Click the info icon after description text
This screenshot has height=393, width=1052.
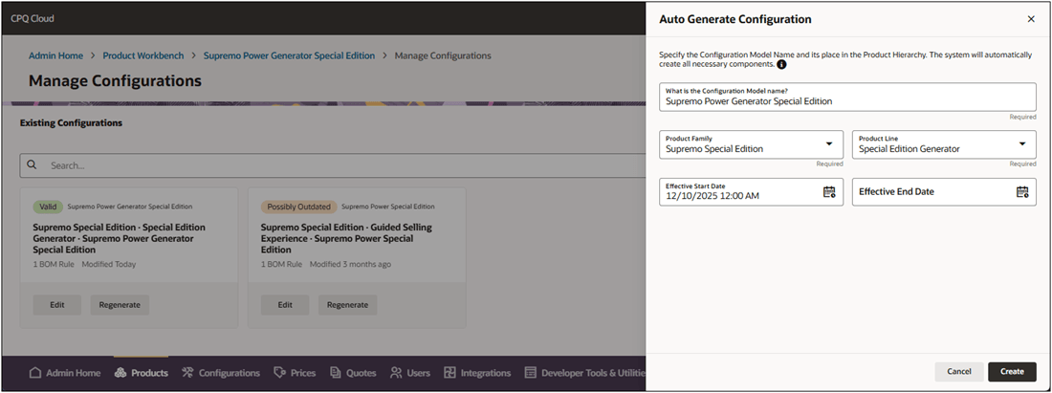781,65
